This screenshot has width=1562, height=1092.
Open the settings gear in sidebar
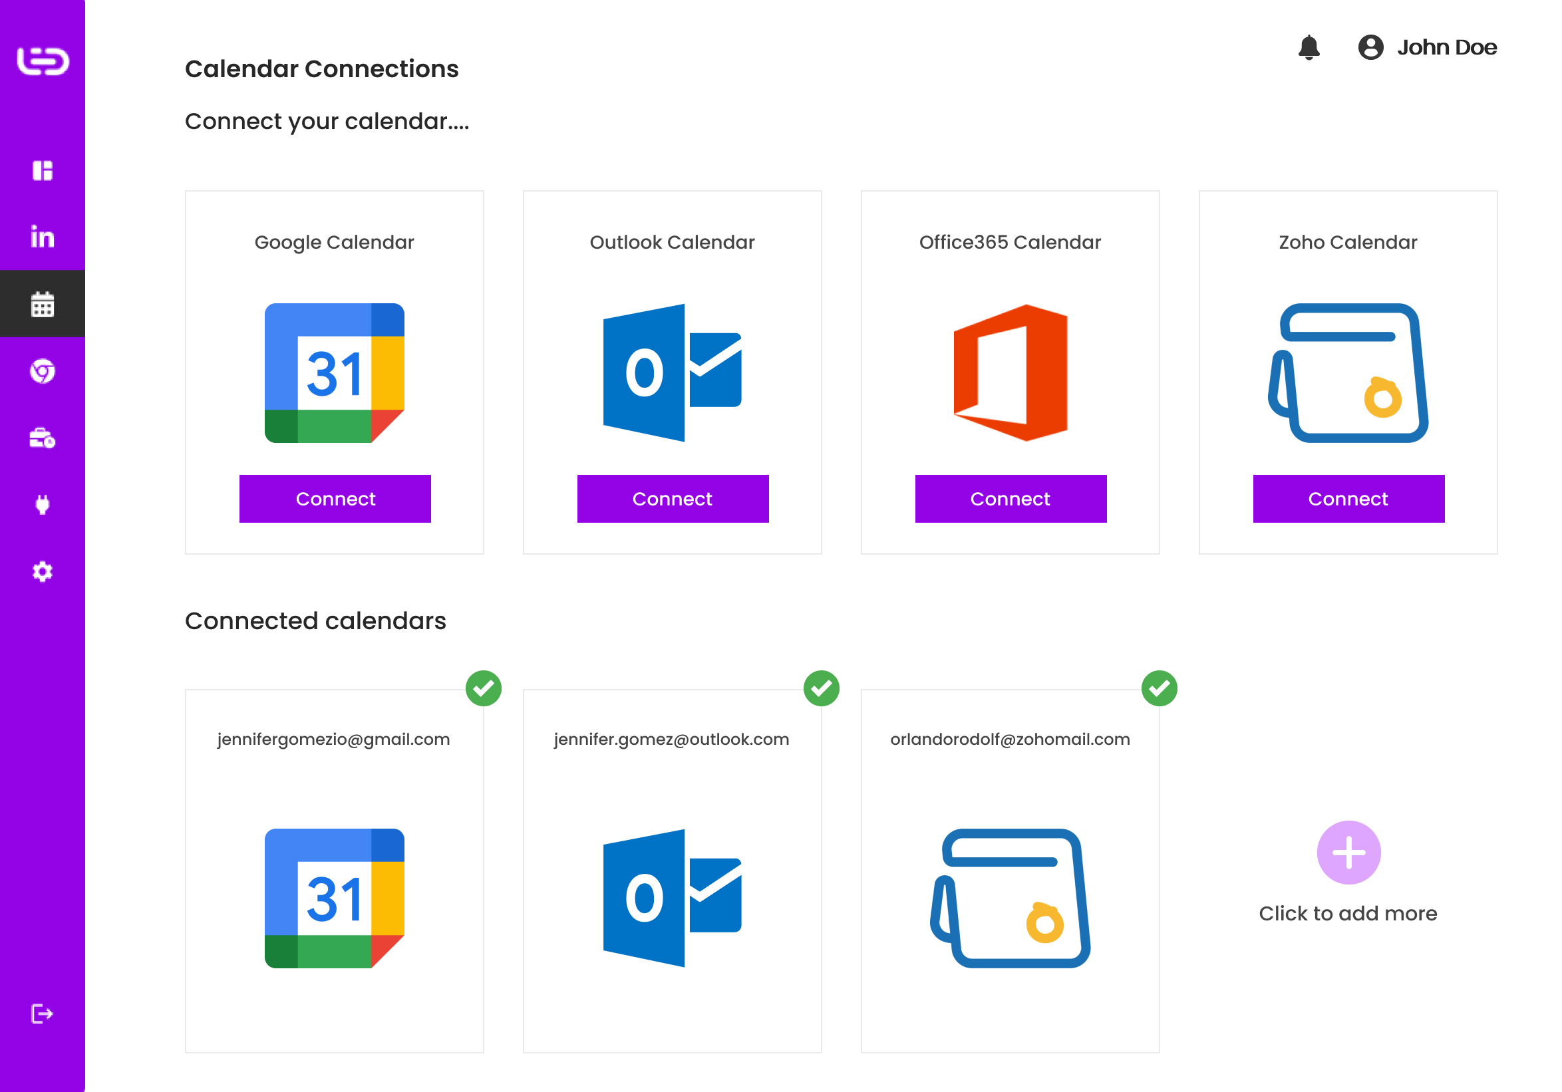(42, 571)
